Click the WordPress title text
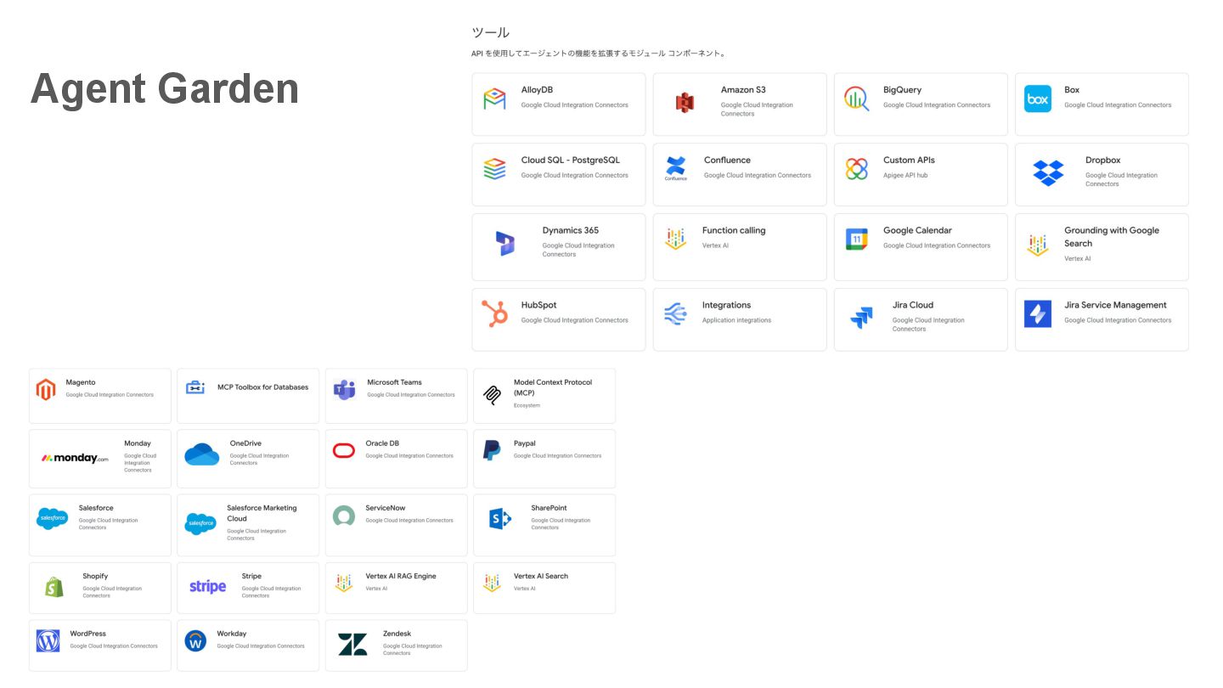This screenshot has height=688, width=1223. (87, 634)
